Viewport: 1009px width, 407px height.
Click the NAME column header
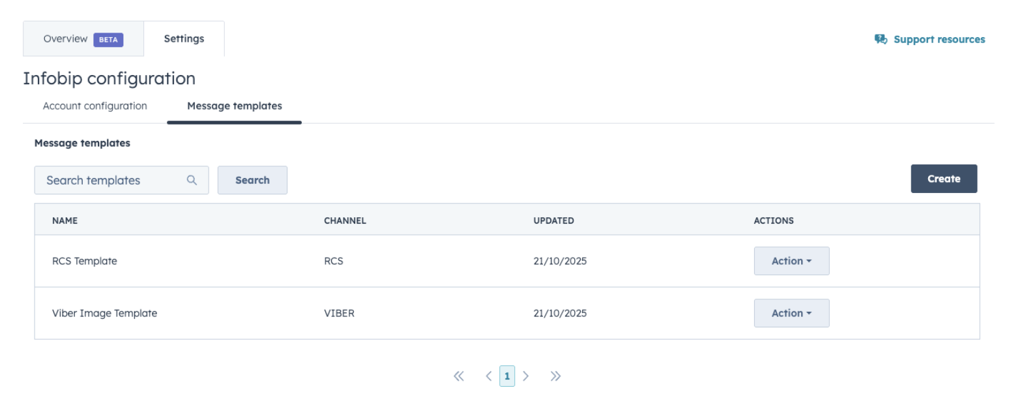[65, 220]
